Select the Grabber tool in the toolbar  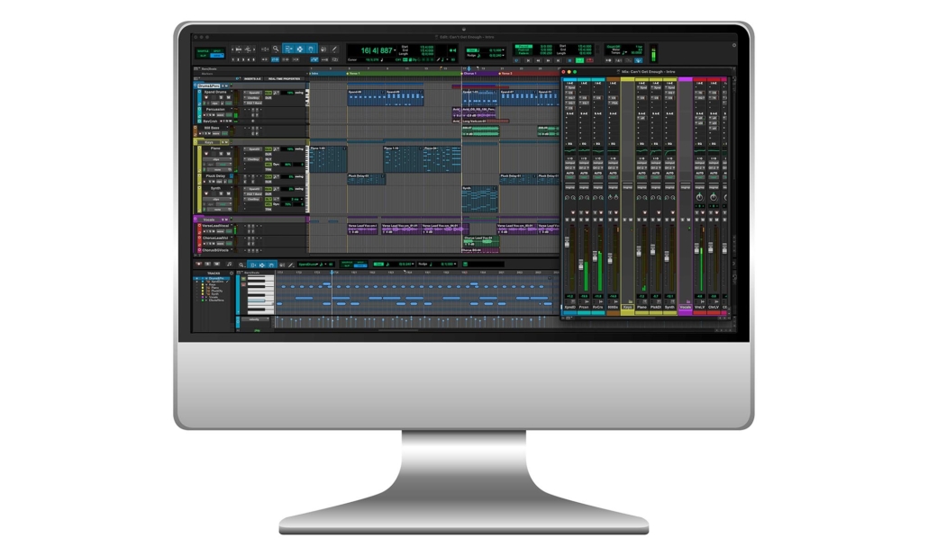[299, 47]
